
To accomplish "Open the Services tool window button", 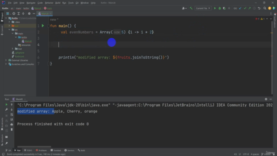I will [x=69, y=150].
